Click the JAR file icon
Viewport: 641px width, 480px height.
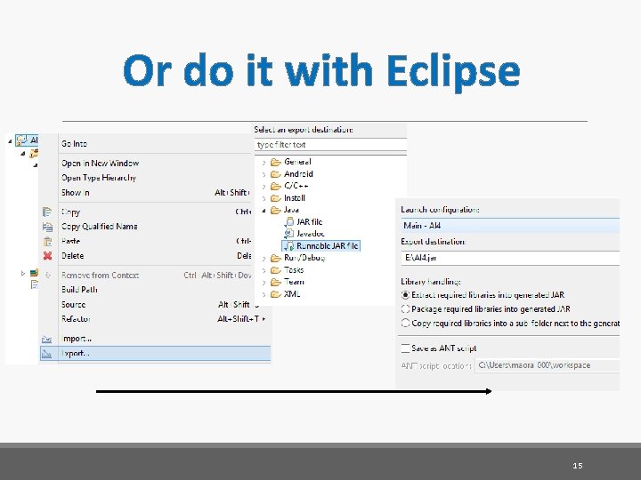(289, 222)
